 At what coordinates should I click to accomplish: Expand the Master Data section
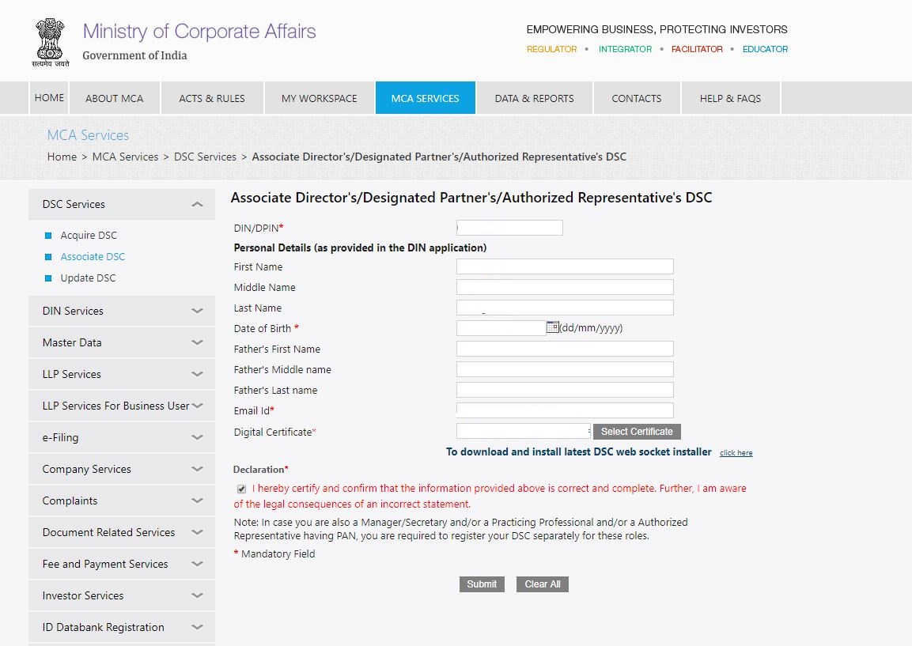pos(197,343)
